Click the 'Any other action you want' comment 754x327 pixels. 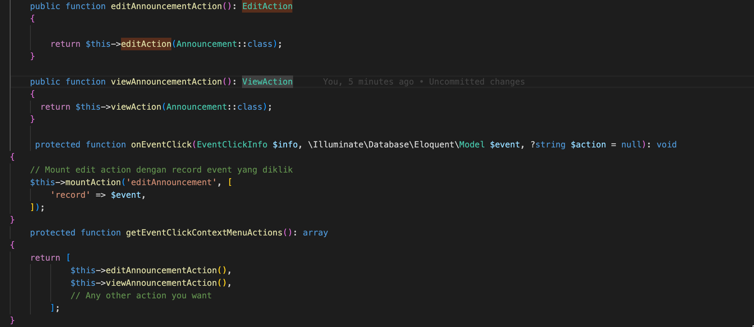pos(141,296)
